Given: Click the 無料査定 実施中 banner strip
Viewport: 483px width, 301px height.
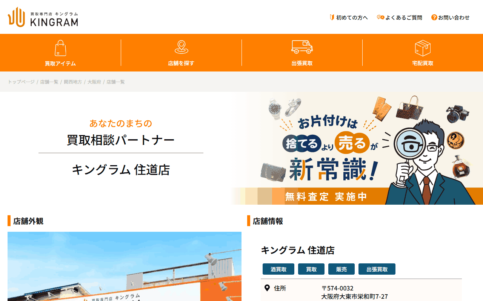Looking at the screenshot, I should (326, 196).
